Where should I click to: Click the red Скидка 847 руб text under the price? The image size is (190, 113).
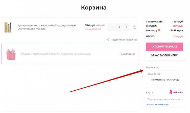point(93,29)
